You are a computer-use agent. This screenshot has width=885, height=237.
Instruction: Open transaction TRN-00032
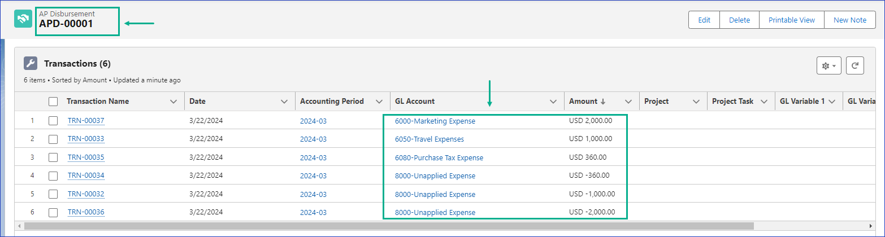click(86, 194)
